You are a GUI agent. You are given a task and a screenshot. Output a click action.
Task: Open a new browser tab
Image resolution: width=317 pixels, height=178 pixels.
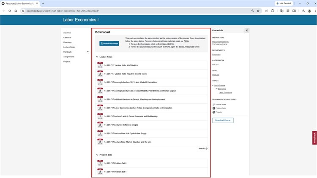pyautogui.click(x=43, y=3)
